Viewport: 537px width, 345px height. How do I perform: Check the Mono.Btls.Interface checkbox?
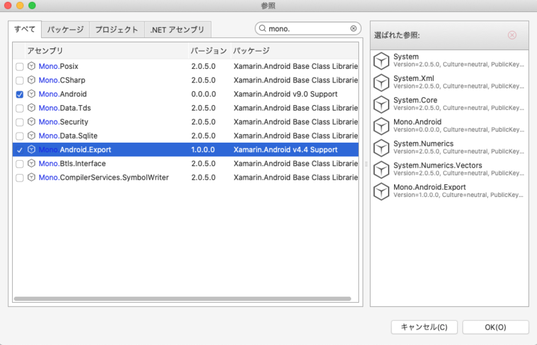[19, 163]
